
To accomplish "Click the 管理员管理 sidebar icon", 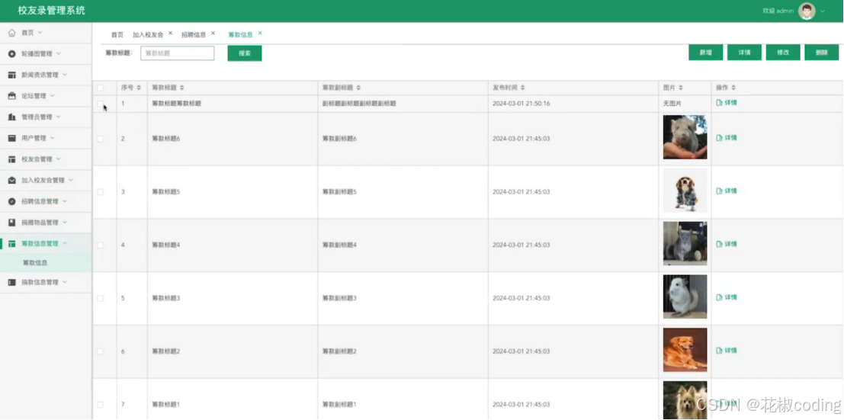I will [x=12, y=117].
